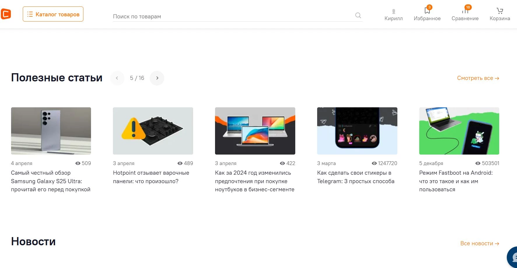Click the 3 badge on Избранное
The height and width of the screenshot is (268, 517).
pos(429,7)
